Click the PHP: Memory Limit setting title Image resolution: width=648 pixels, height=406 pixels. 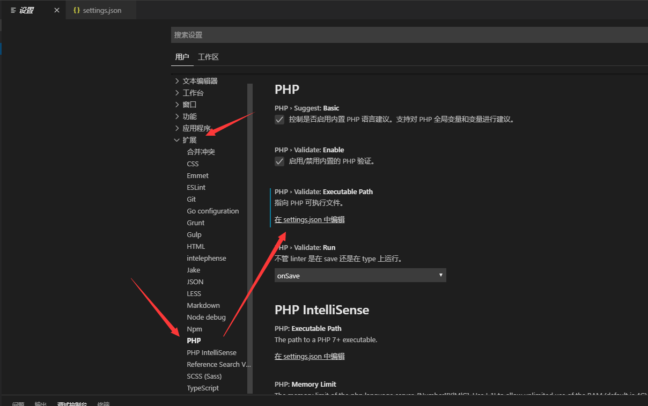[x=305, y=384]
